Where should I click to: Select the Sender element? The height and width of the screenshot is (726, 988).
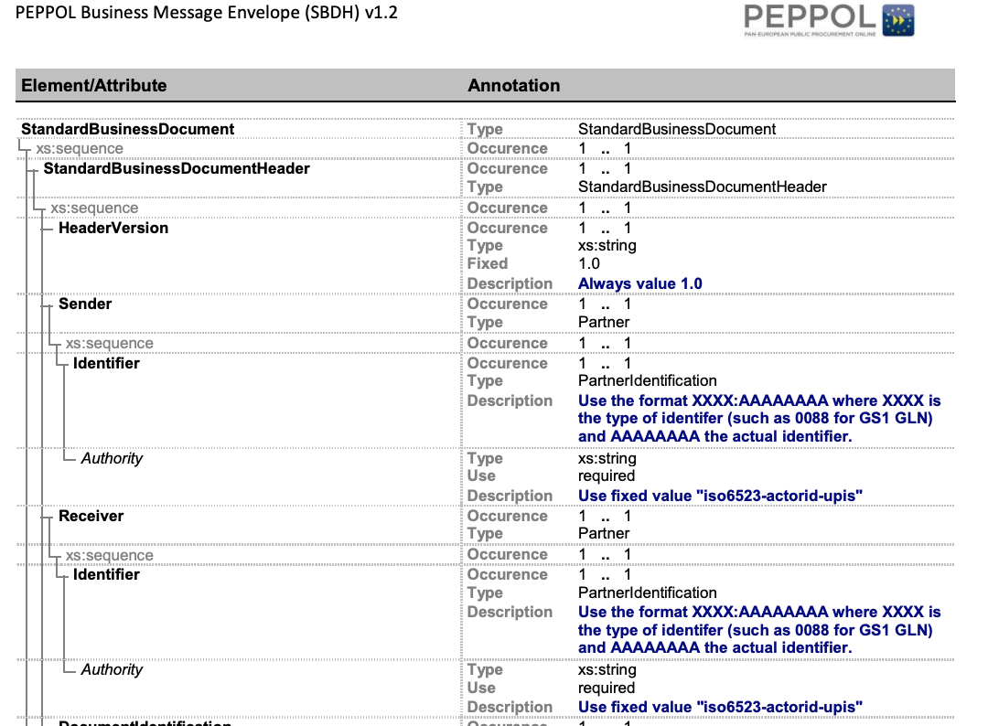pos(85,304)
